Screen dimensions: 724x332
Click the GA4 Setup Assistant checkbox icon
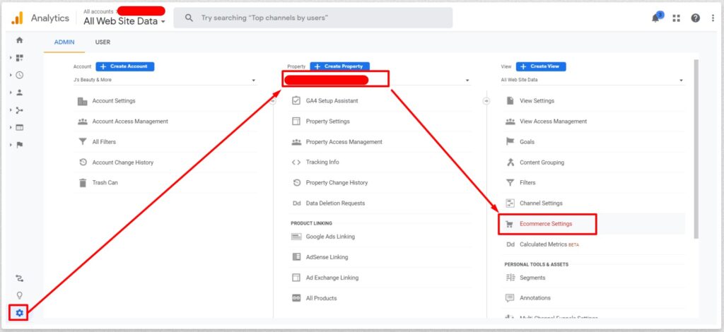[x=296, y=101]
